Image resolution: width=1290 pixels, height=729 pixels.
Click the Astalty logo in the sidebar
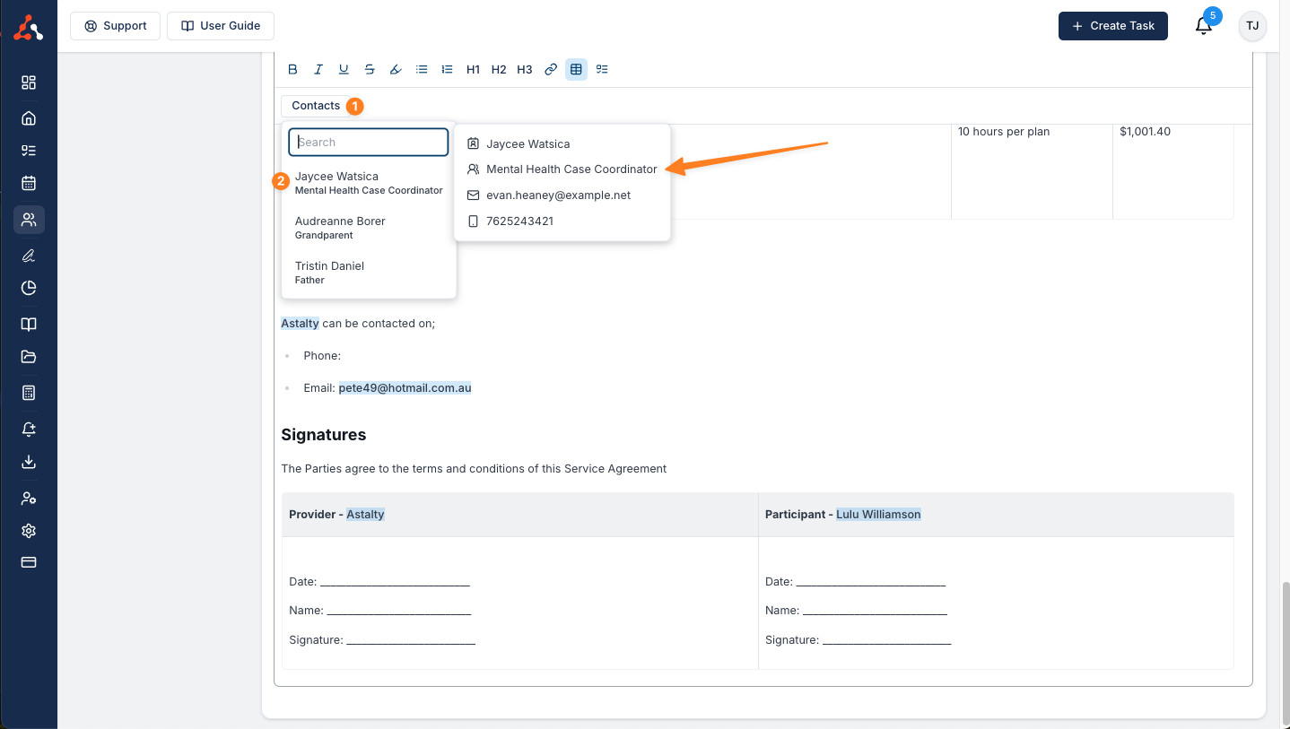[29, 29]
